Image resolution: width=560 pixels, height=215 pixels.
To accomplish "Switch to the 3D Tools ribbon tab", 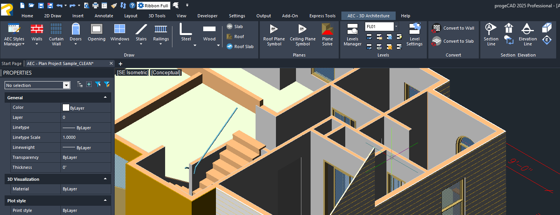I will coord(157,16).
